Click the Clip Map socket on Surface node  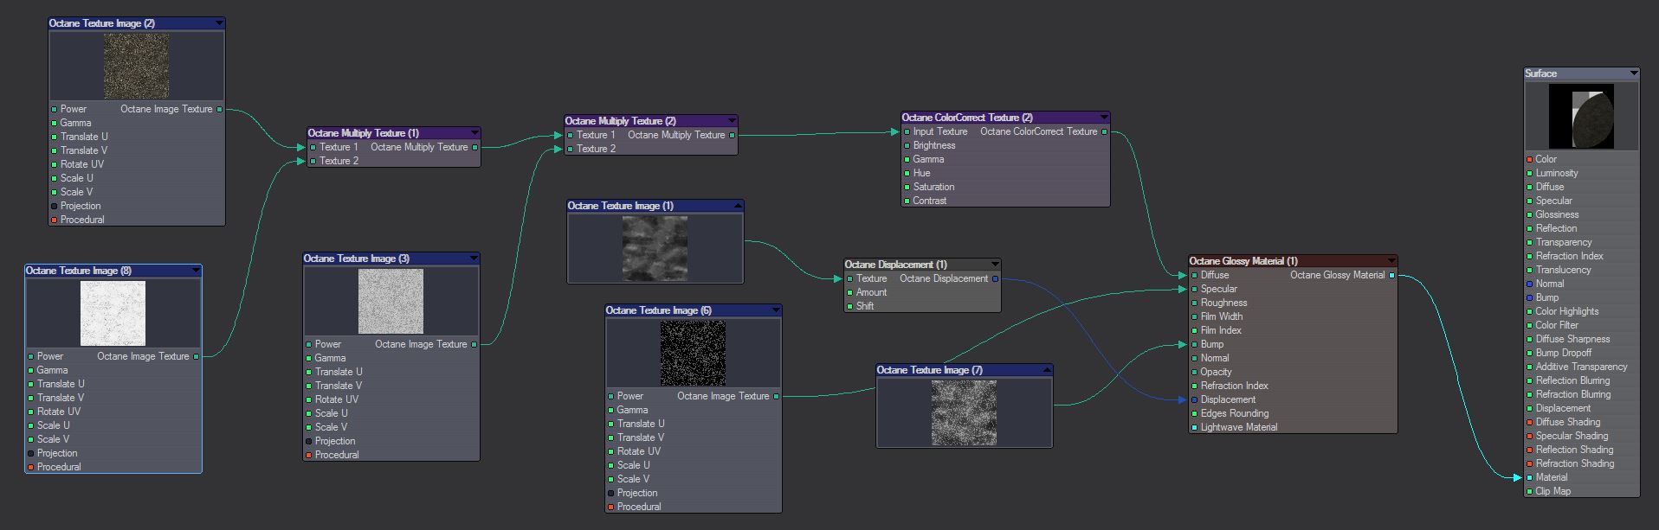click(x=1530, y=491)
